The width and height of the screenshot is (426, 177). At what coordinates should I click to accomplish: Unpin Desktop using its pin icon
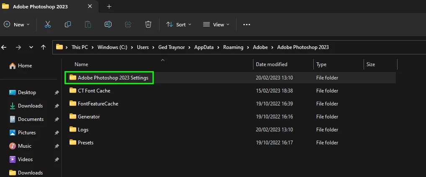pyautogui.click(x=57, y=92)
